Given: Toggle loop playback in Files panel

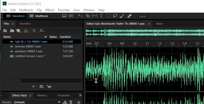Looking at the screenshot, I should click(x=42, y=86).
